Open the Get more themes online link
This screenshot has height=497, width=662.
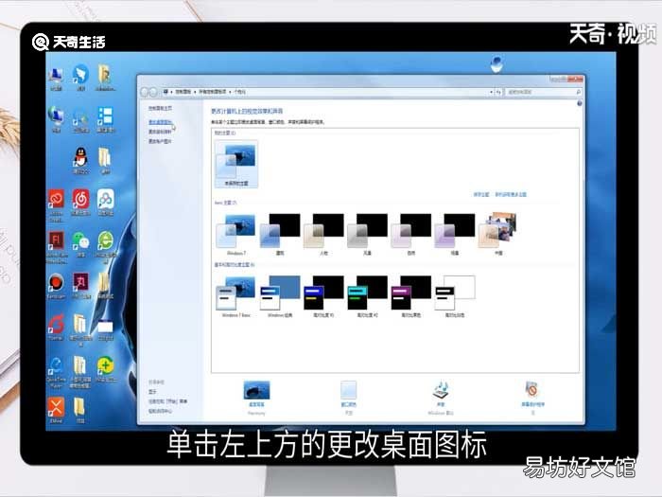click(511, 195)
